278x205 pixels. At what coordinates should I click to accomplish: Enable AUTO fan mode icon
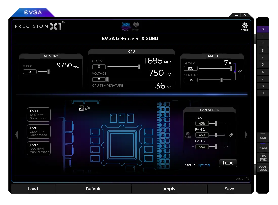(x=188, y=135)
